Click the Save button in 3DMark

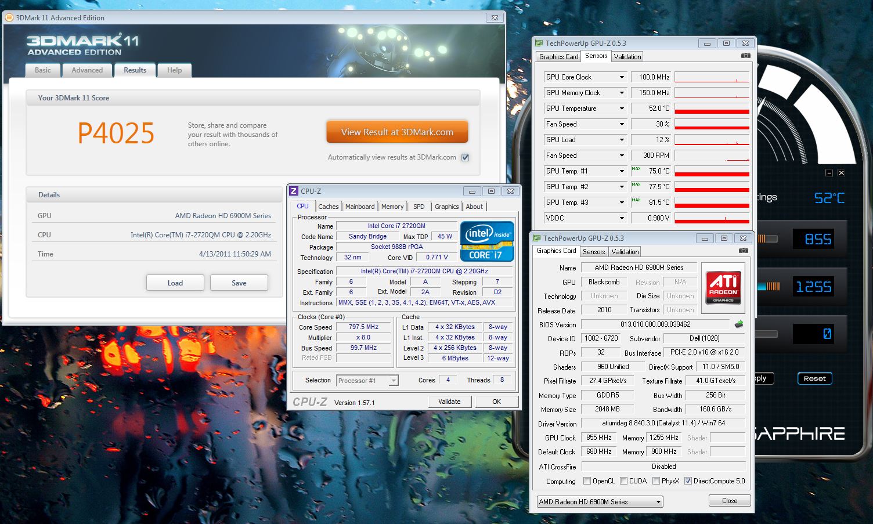pos(239,283)
